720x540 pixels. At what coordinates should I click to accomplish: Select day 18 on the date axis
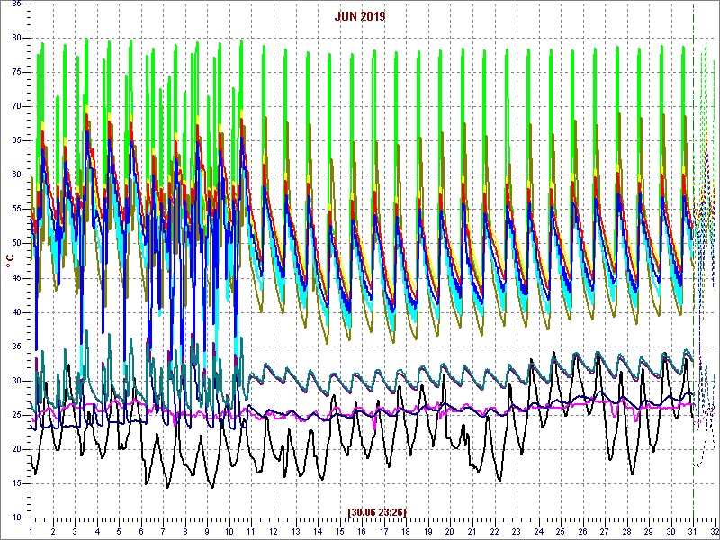(406, 532)
